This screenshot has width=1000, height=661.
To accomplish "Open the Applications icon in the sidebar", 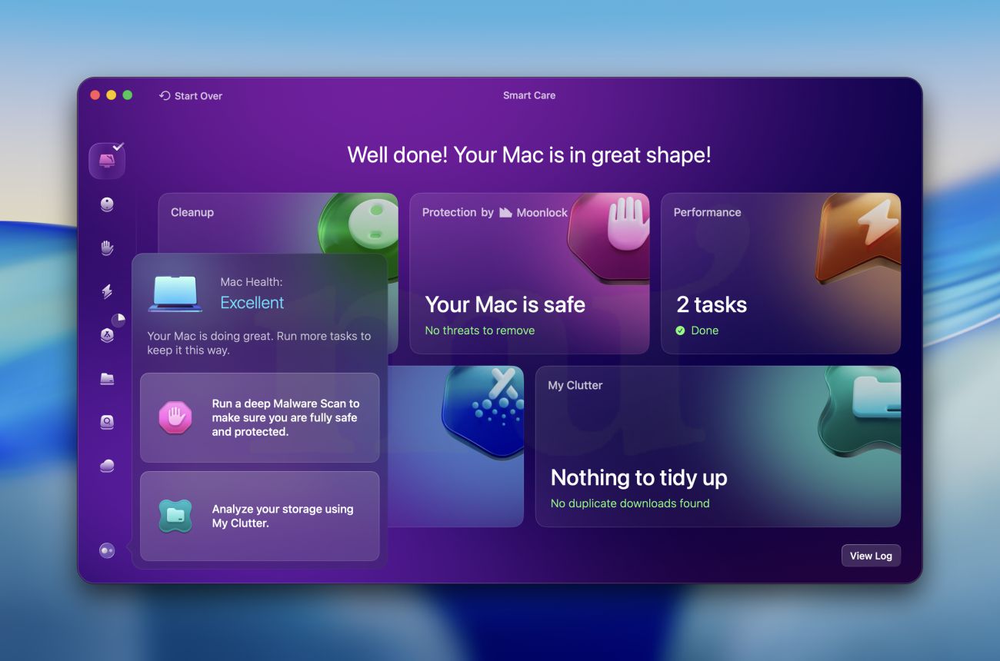I will (107, 335).
